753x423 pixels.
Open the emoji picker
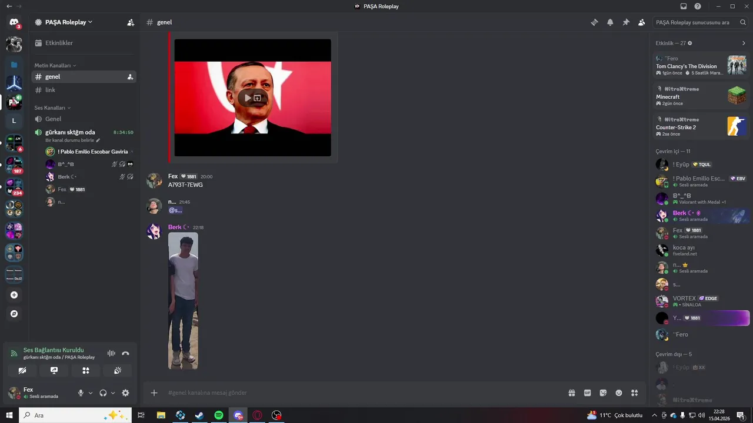619,392
